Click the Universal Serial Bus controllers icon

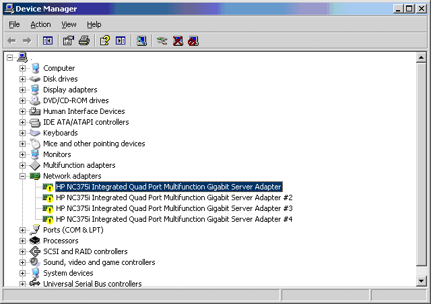(x=35, y=283)
